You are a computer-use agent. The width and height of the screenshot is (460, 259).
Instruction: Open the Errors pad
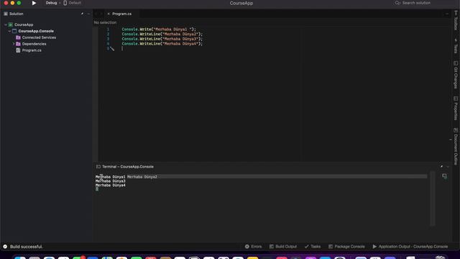[254, 247]
